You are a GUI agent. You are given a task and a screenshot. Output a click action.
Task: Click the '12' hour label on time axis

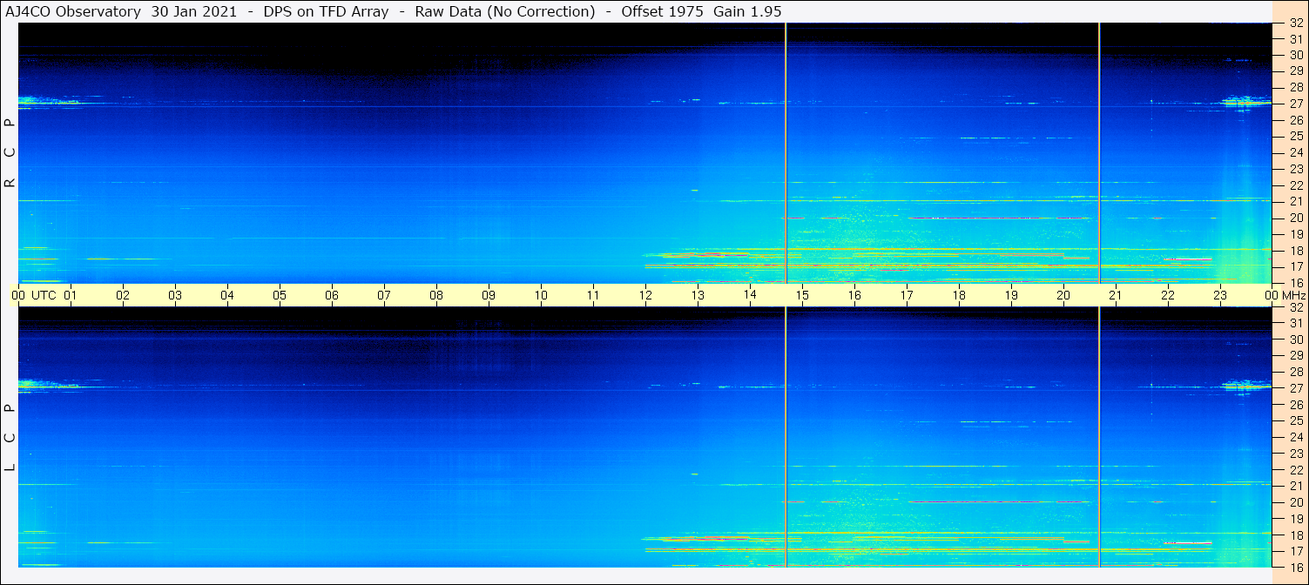pyautogui.click(x=645, y=295)
